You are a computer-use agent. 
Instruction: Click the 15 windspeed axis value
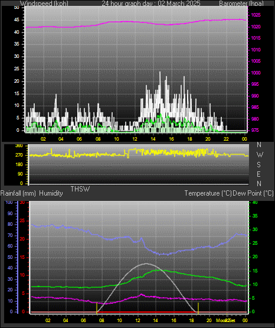(17, 93)
